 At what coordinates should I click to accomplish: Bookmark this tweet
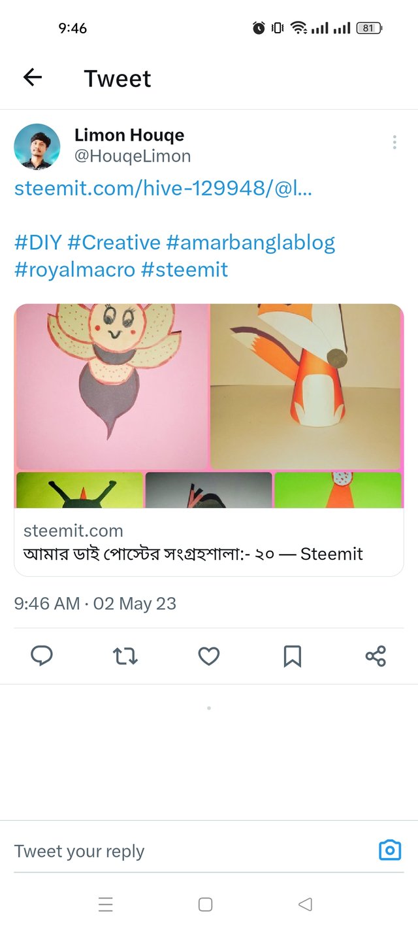[x=293, y=656]
